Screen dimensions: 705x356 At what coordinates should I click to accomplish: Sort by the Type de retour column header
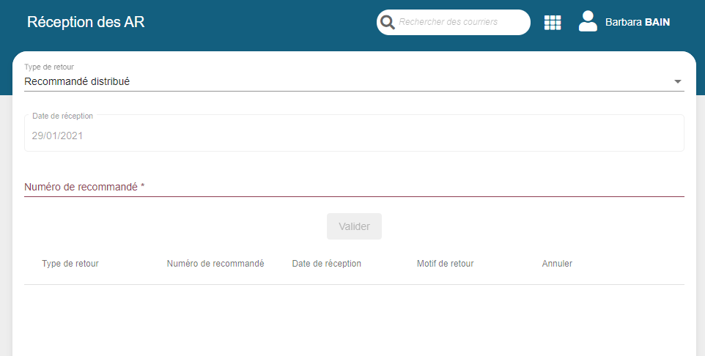point(70,264)
